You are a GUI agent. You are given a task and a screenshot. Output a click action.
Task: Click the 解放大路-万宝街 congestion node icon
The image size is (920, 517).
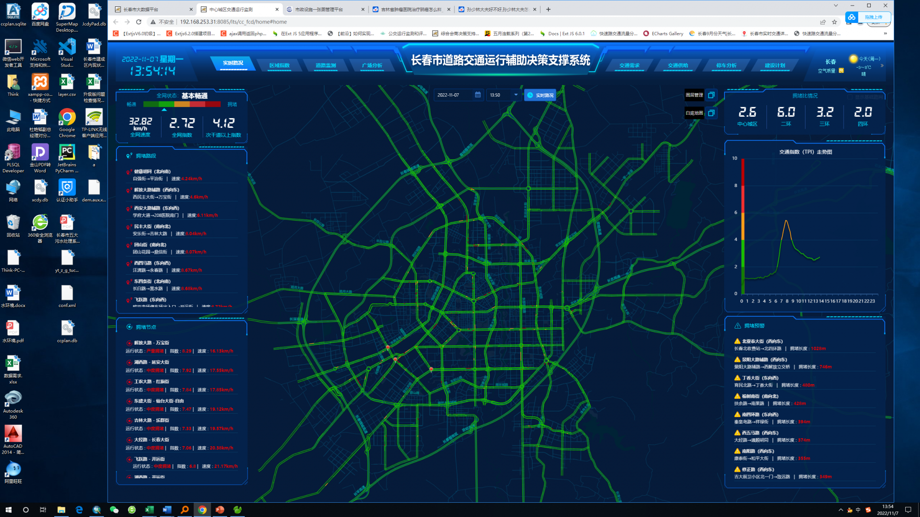(129, 343)
